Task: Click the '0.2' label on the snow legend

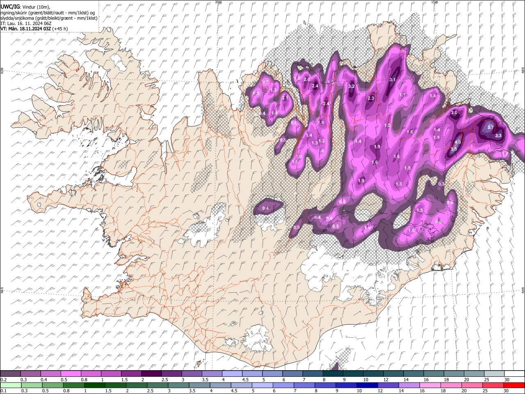Action: pyautogui.click(x=4, y=380)
